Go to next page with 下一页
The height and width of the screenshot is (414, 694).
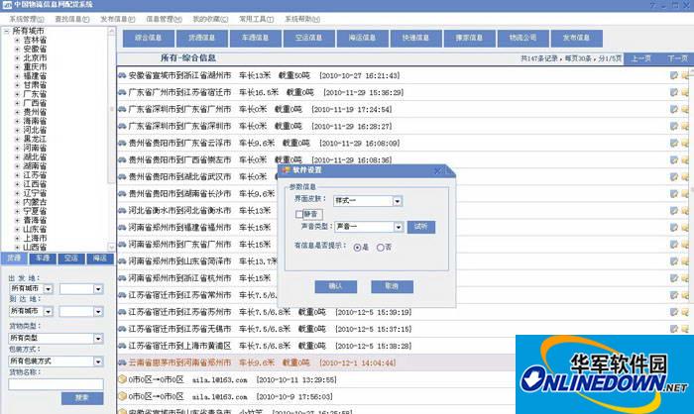tap(677, 58)
